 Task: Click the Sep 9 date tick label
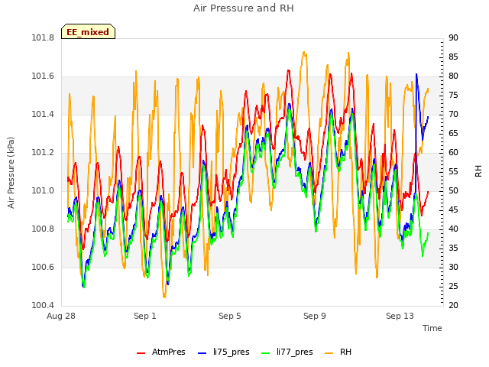click(x=315, y=316)
